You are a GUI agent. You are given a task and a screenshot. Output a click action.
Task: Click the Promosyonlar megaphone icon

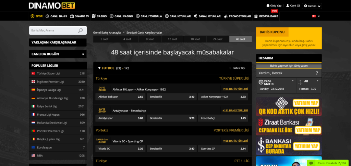226,16
